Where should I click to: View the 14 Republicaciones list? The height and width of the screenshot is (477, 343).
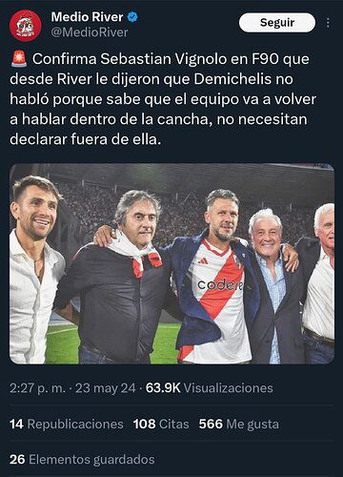(x=67, y=424)
